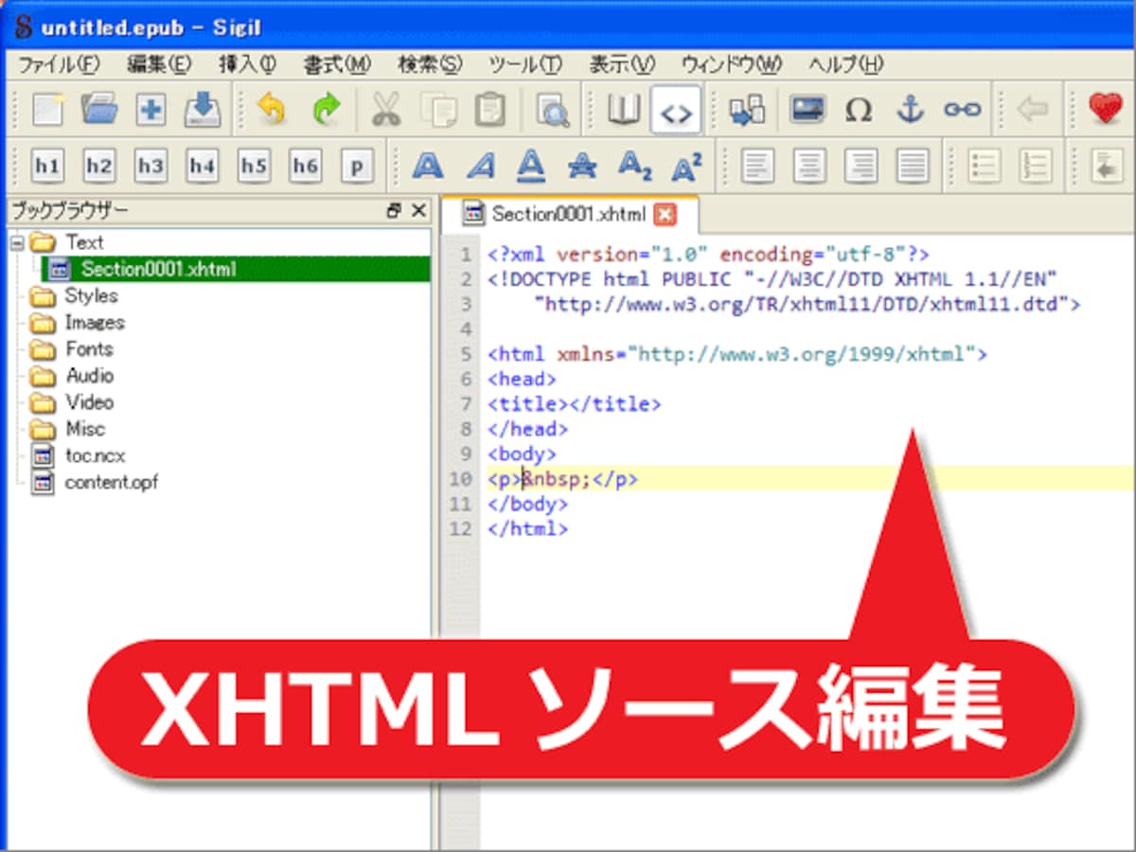This screenshot has height=852, width=1136.
Task: Justify text alignment
Action: (x=913, y=167)
